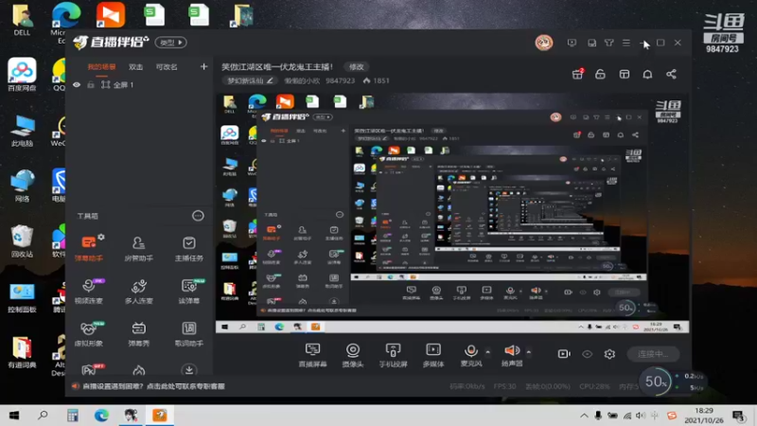Click the layout icon beside the notification bell
Viewport: 757px width, 426px height.
(625, 74)
